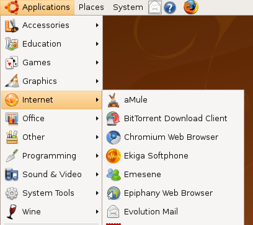Expand the Games submenu arrow
Image resolution: width=253 pixels, height=225 pixels.
pos(97,63)
